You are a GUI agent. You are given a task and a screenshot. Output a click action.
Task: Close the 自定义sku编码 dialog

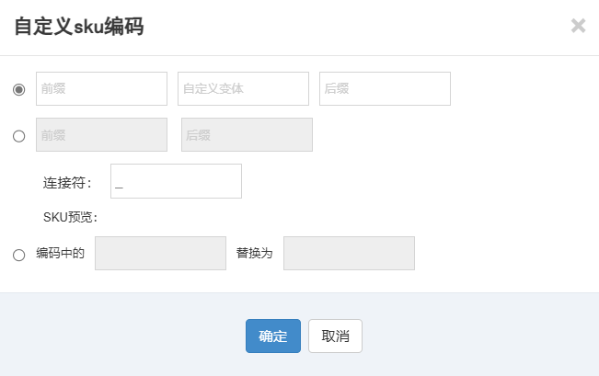[578, 26]
